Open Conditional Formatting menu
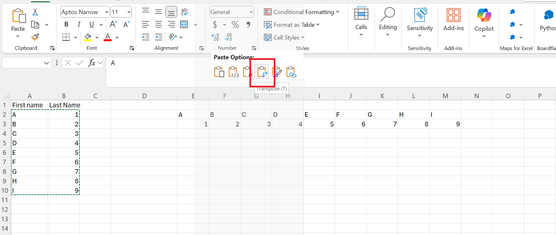 pos(301,12)
